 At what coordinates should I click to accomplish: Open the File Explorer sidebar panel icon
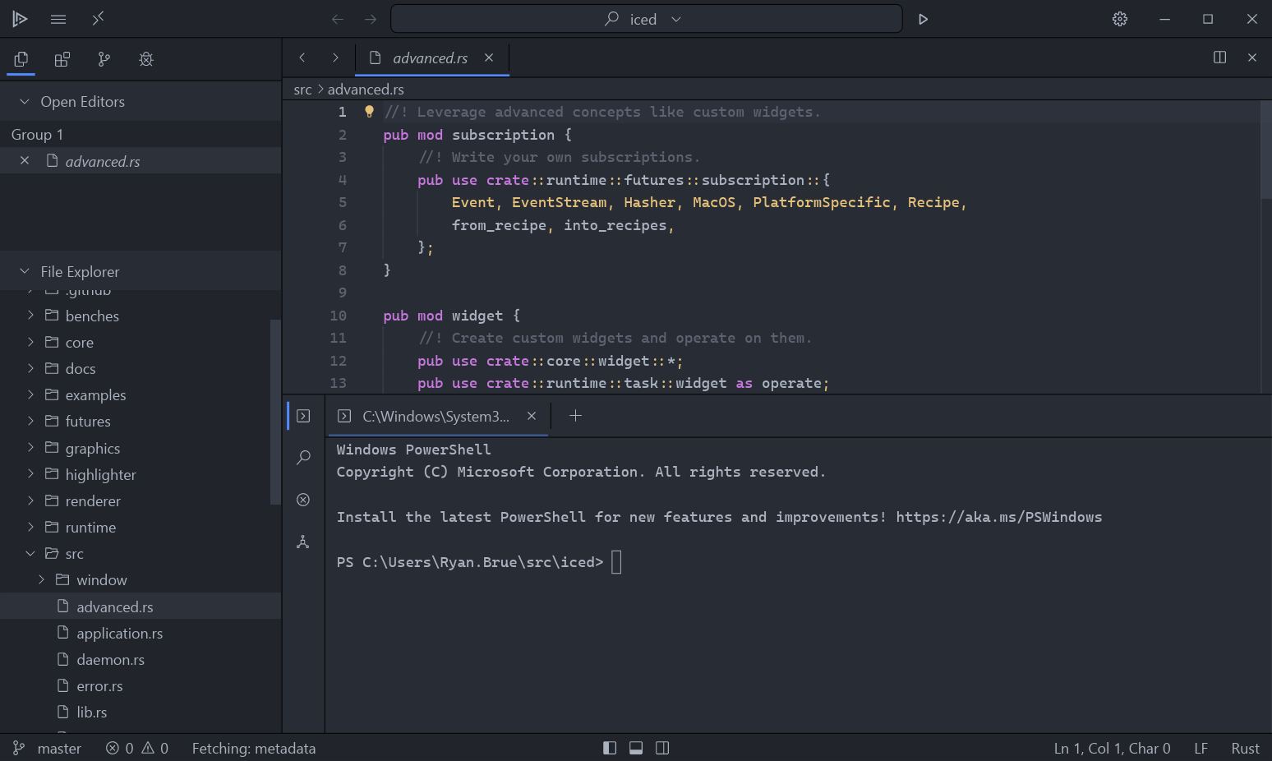[21, 59]
